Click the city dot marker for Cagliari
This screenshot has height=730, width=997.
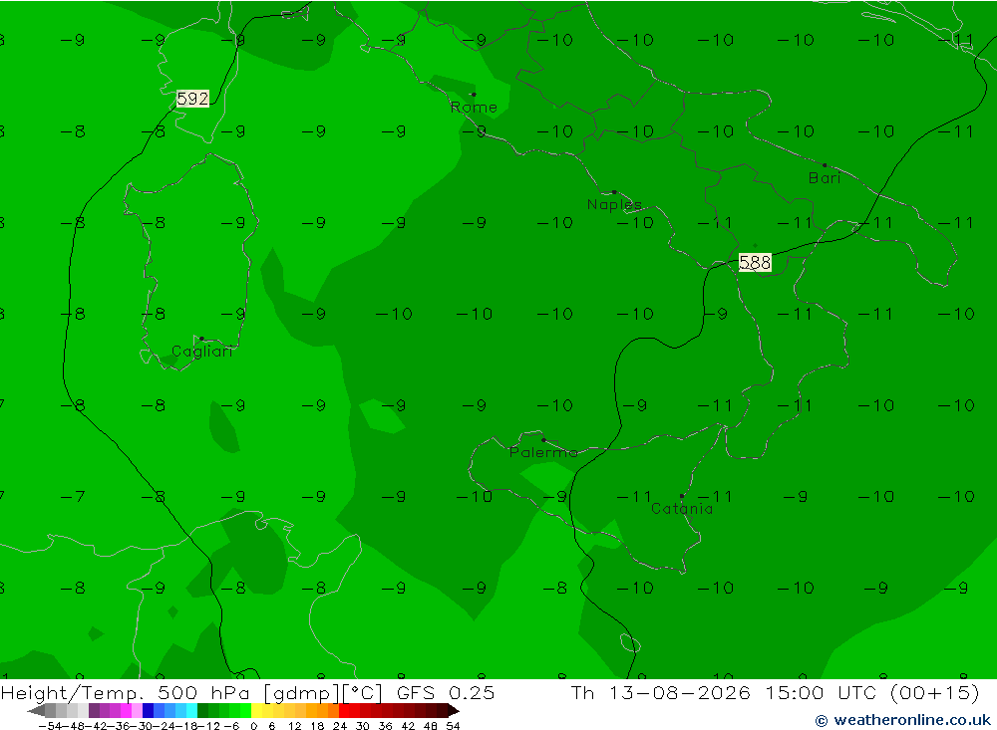point(201,339)
